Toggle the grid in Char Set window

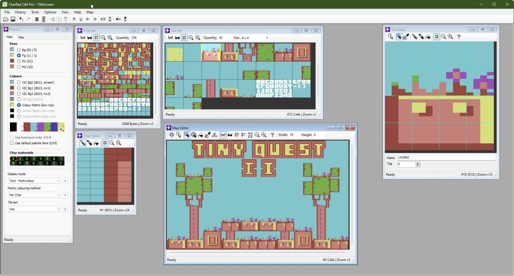(x=96, y=38)
